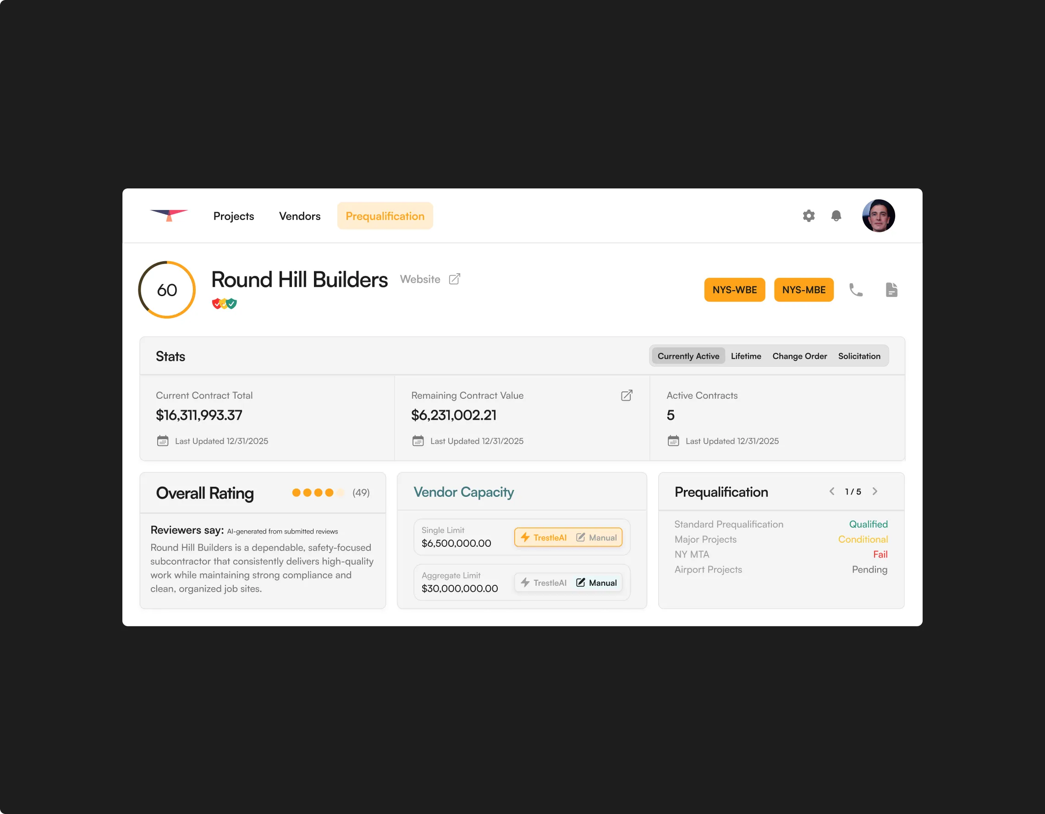Image resolution: width=1045 pixels, height=814 pixels.
Task: Click the compliance shield badges under vendor name
Action: pyautogui.click(x=225, y=303)
